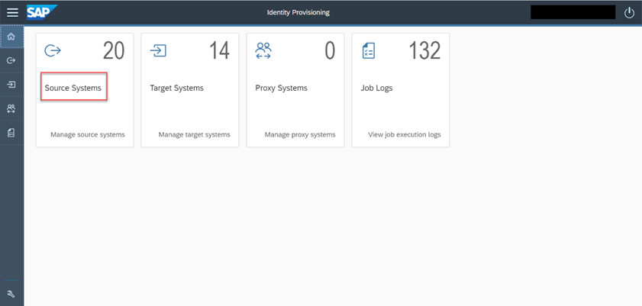The width and height of the screenshot is (642, 306).
Task: Open the Job Logs tile title
Action: [376, 88]
